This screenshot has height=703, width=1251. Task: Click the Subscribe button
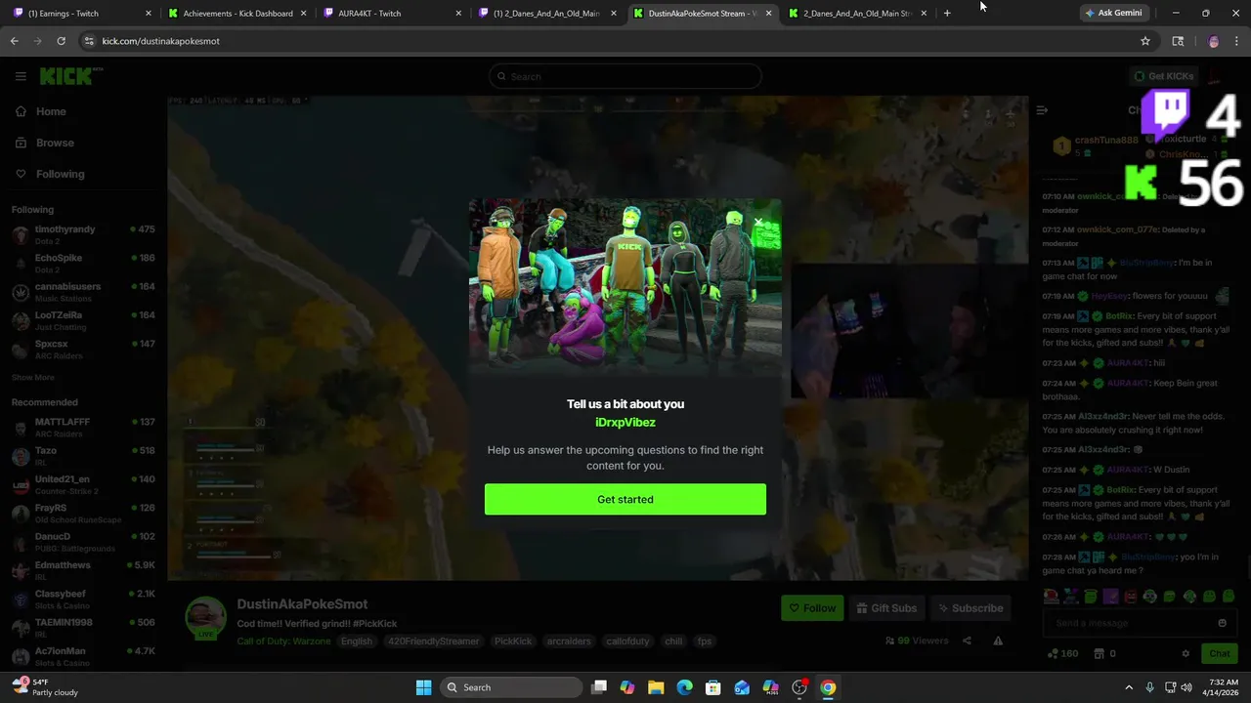coord(971,608)
